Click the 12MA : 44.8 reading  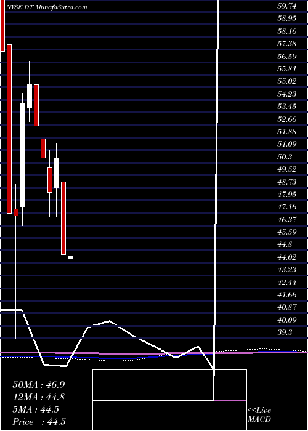(39, 397)
